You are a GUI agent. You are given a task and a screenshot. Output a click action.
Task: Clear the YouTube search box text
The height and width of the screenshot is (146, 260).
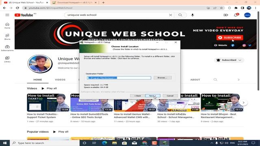click(171, 15)
